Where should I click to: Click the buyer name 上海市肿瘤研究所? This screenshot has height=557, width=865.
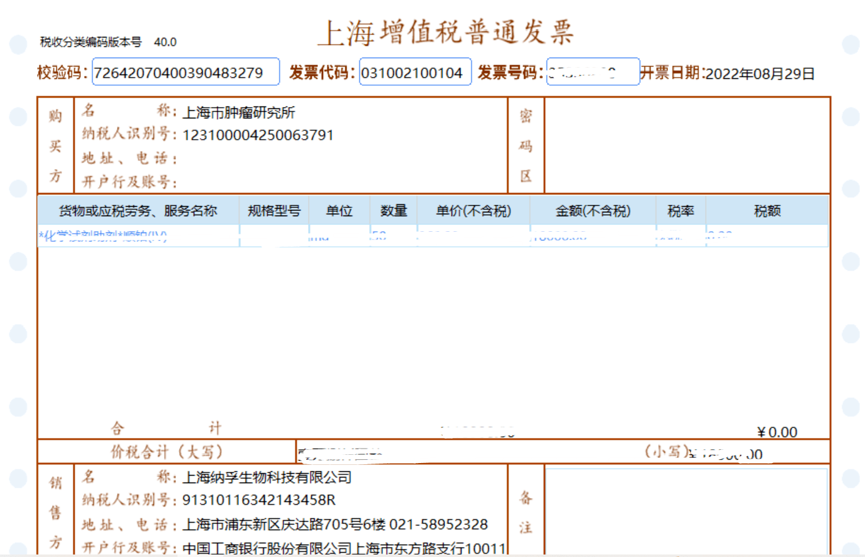click(x=238, y=113)
